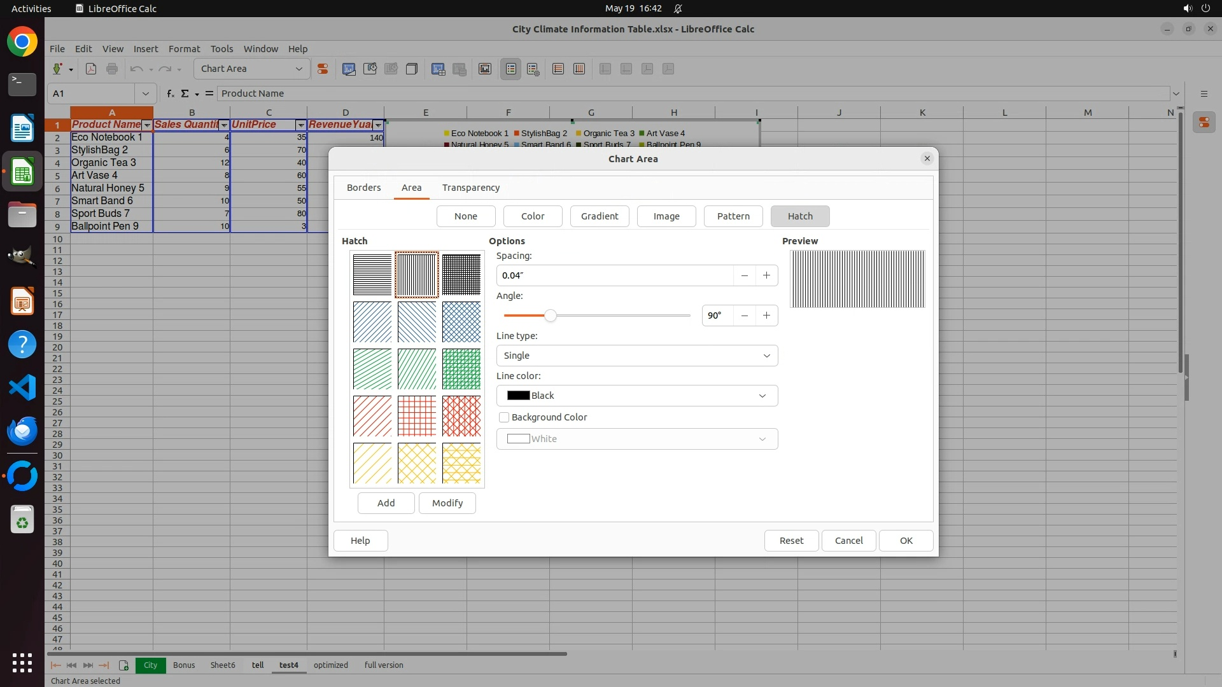Enable the Background Color checkbox
Image resolution: width=1222 pixels, height=687 pixels.
504,417
